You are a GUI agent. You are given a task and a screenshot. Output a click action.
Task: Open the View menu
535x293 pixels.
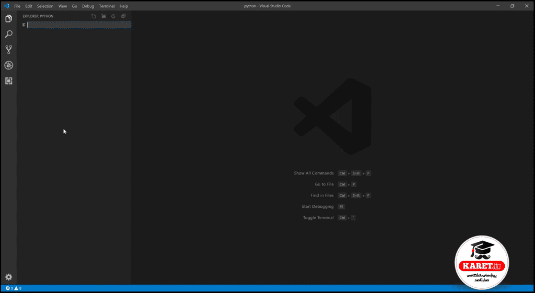tap(63, 6)
